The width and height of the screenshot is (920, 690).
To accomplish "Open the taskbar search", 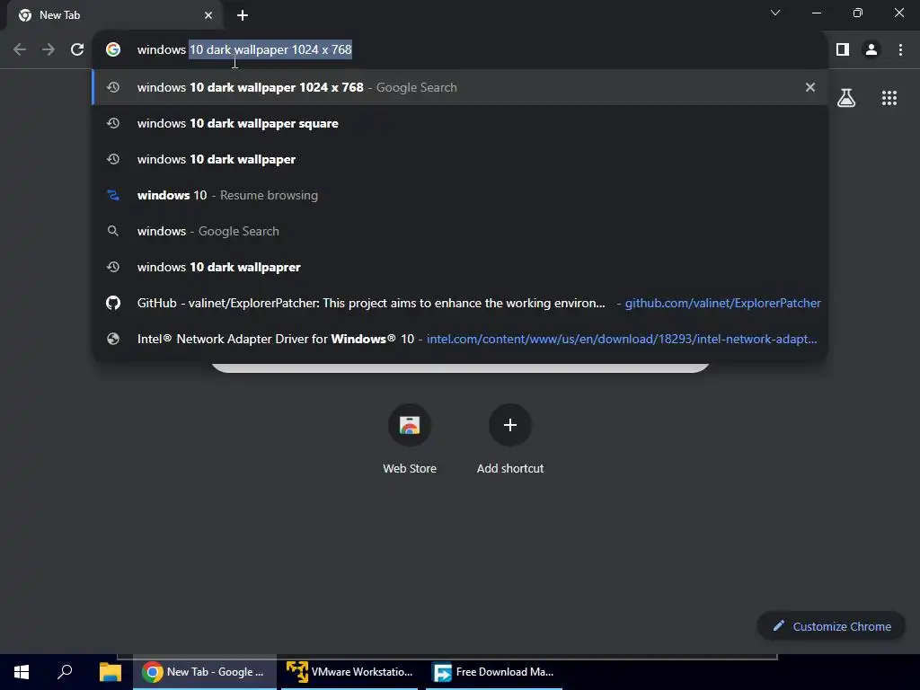I will pos(65,672).
